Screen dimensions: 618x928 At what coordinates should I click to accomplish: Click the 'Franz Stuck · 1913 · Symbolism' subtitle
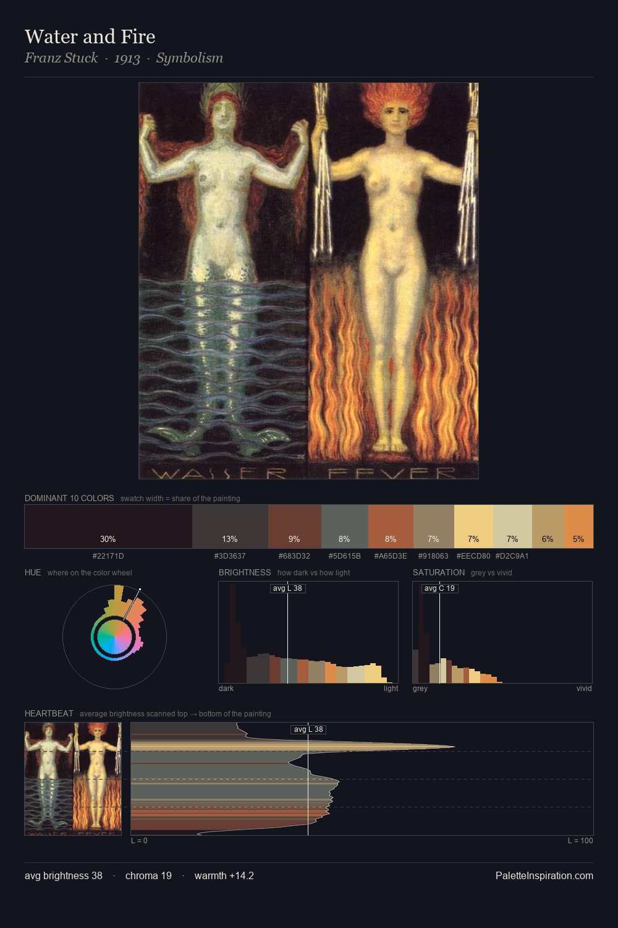(124, 58)
